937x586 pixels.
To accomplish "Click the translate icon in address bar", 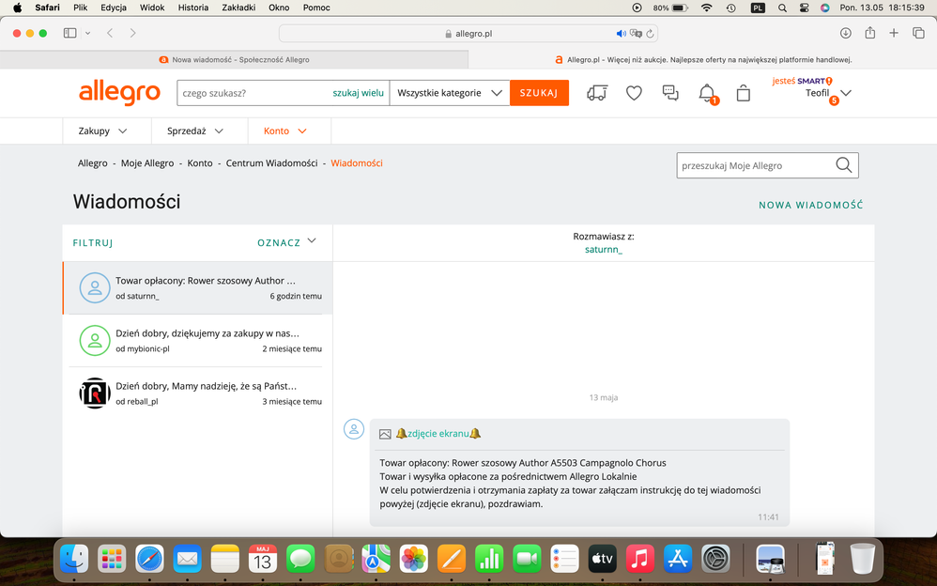I will 636,34.
